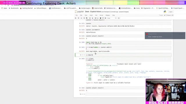Open the Apps bookmark shortcut

pyautogui.click(x=4, y=8)
